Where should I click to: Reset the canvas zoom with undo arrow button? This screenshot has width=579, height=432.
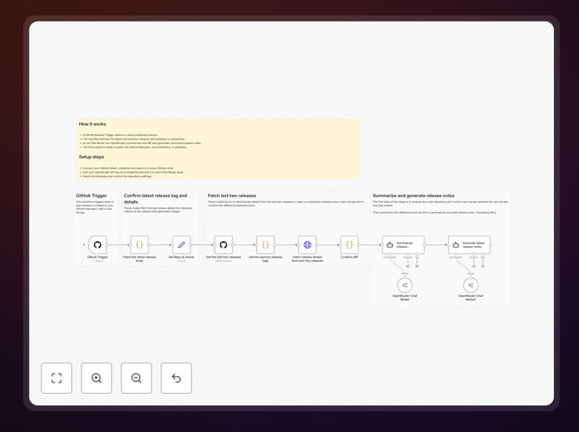[x=176, y=378]
